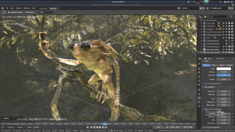Toggle eye visibility for cameras collection
This screenshot has height=132, width=235.
click(224, 29)
